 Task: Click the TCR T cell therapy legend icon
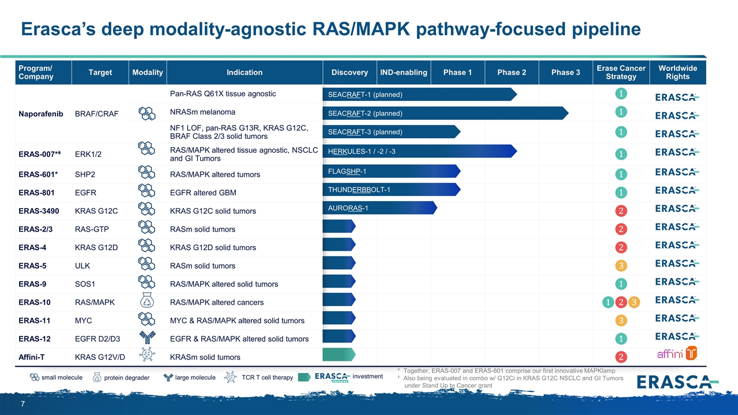coord(231,378)
